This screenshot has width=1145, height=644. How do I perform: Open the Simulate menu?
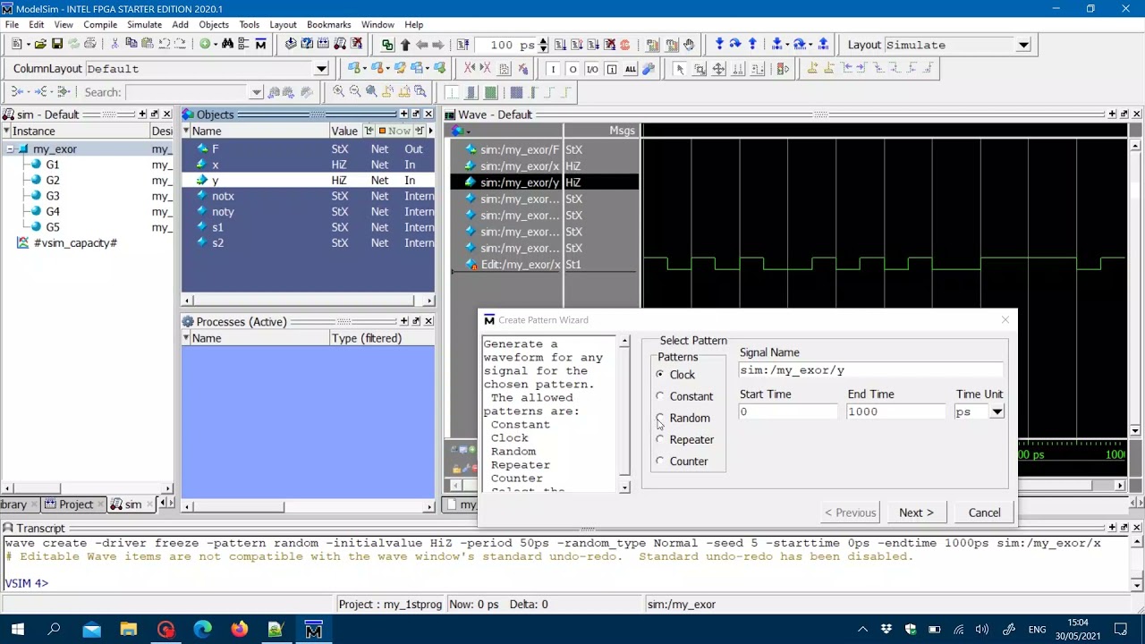pos(145,24)
